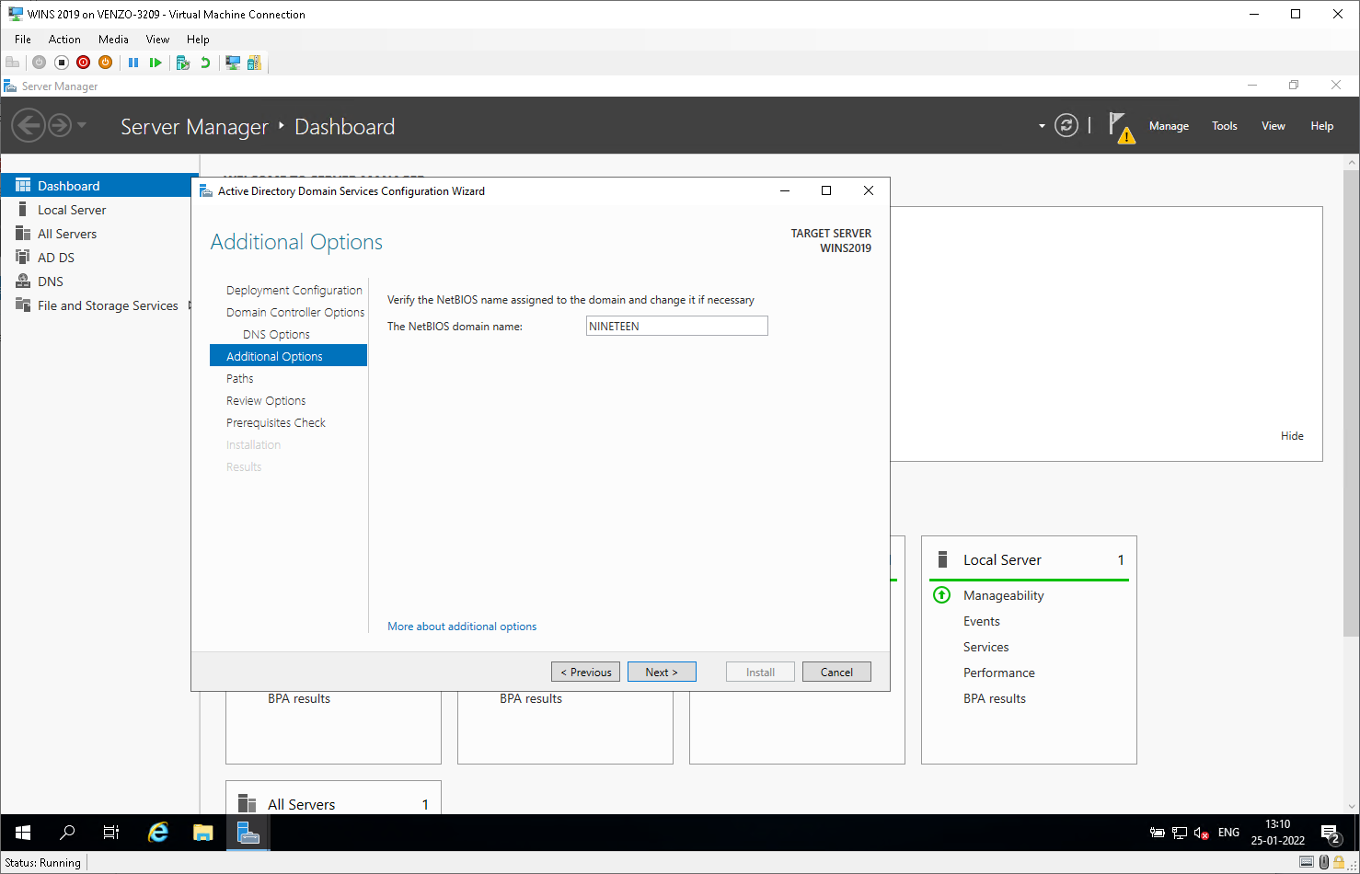1360x874 pixels.
Task: Open the Action menu of VM Connection
Action: click(x=64, y=40)
